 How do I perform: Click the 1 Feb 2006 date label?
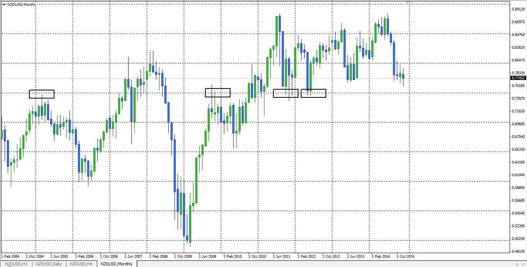[84, 256]
